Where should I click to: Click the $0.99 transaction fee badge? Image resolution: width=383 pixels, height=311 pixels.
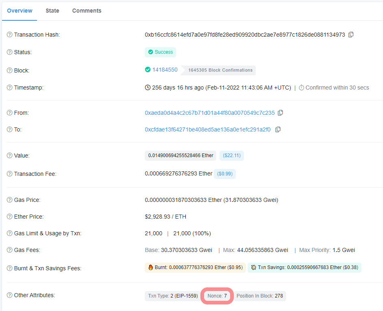tap(225, 174)
